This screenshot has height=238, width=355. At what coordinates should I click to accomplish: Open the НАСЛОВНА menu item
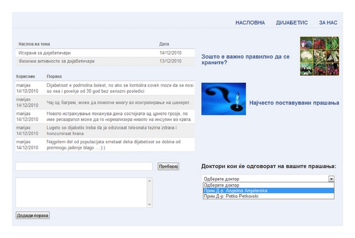point(250,22)
